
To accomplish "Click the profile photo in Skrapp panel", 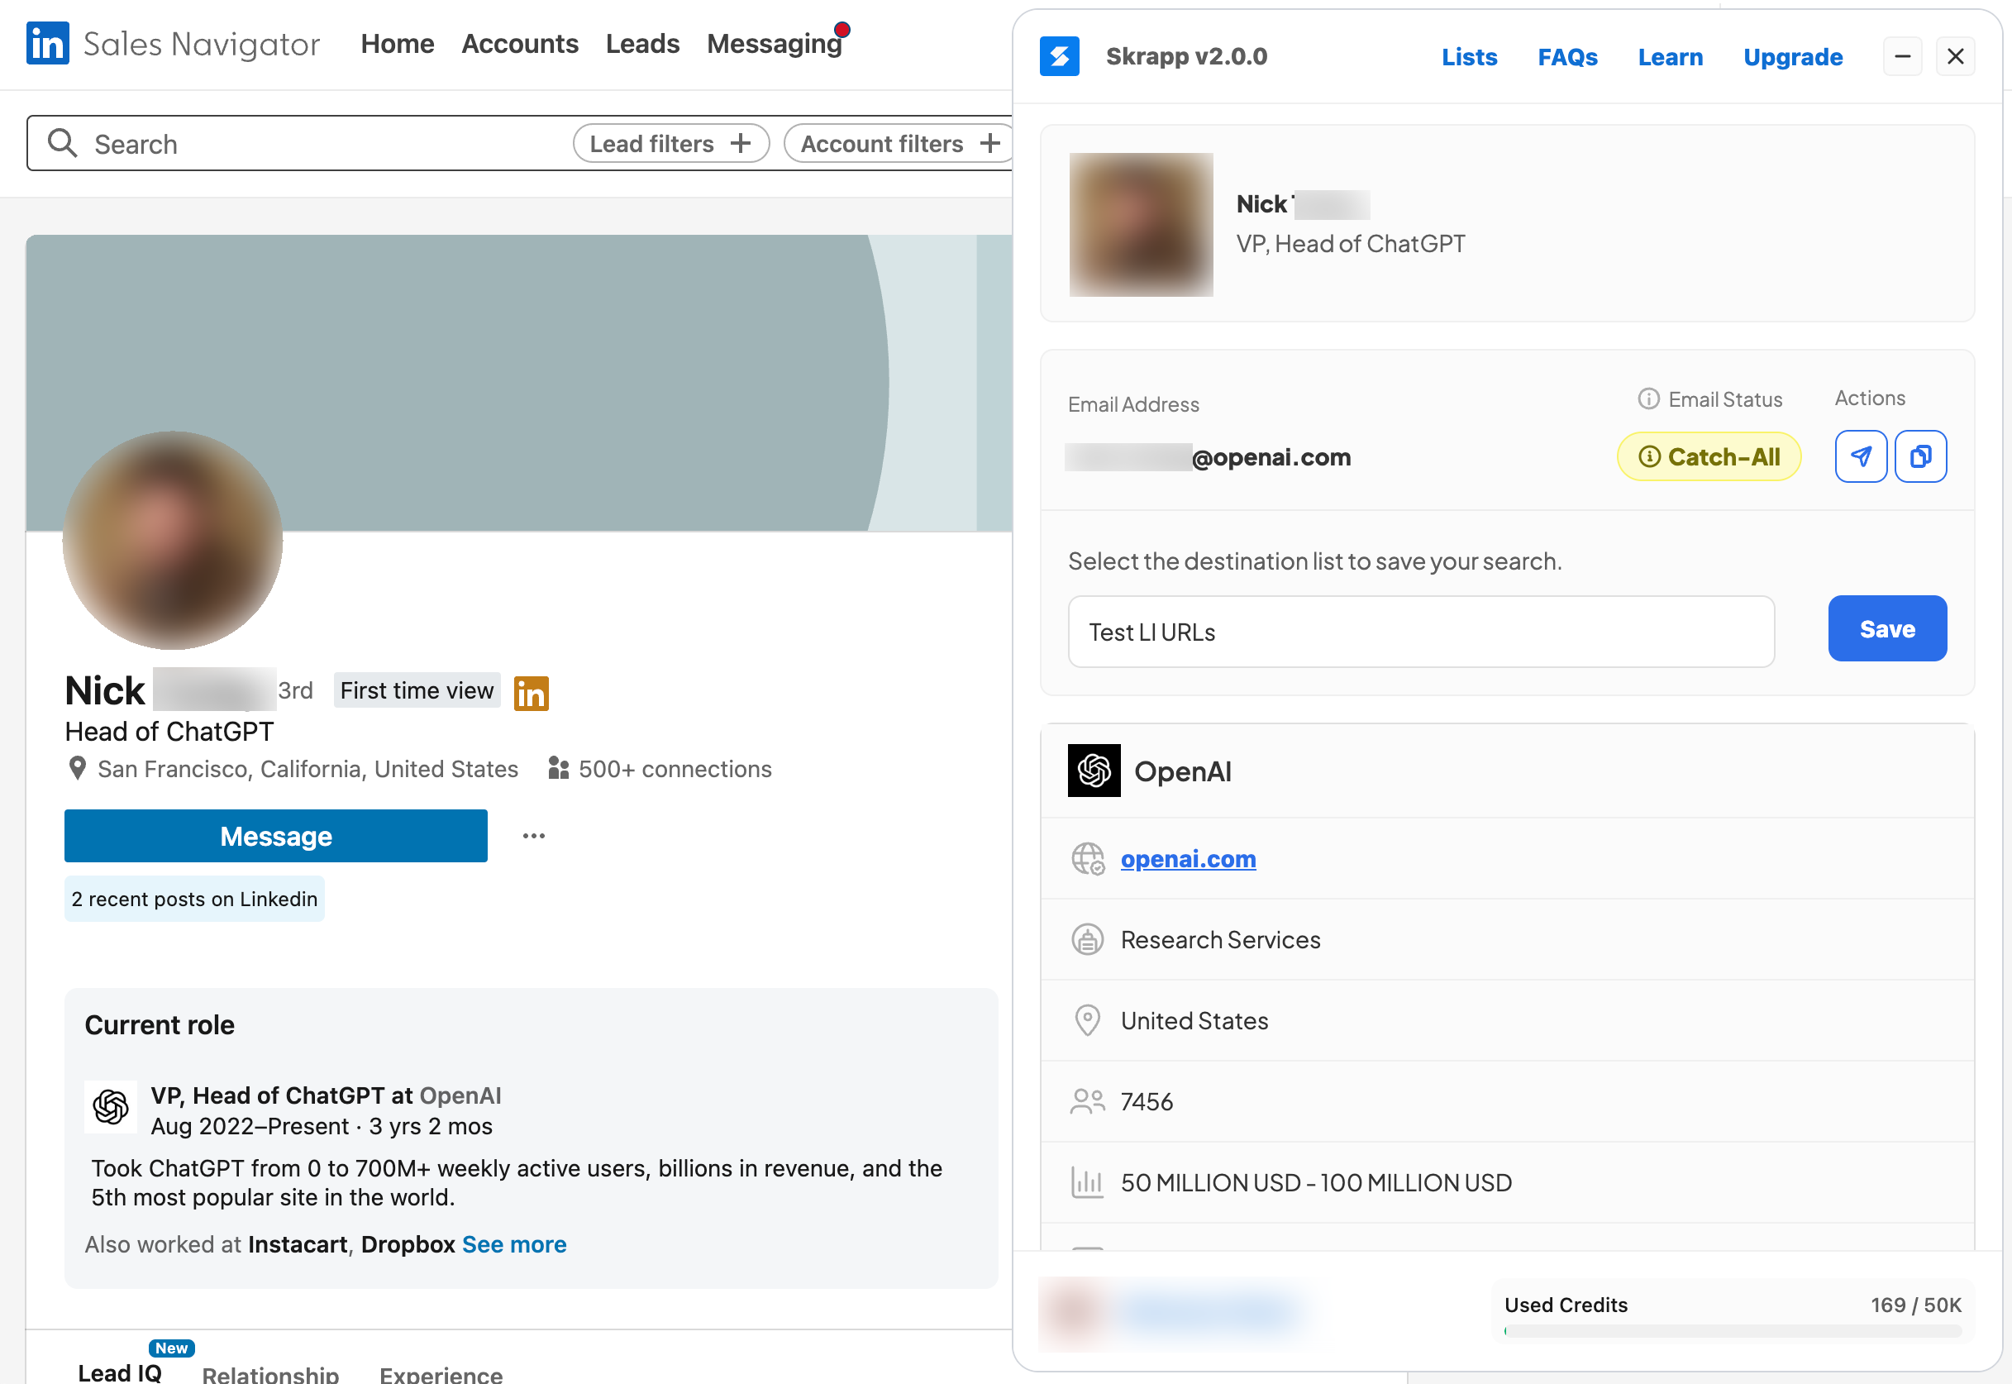I will 1141,225.
